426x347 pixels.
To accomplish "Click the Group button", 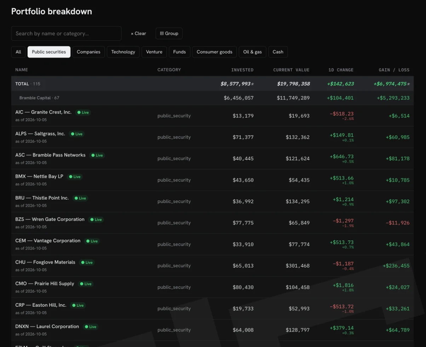I will tap(169, 33).
